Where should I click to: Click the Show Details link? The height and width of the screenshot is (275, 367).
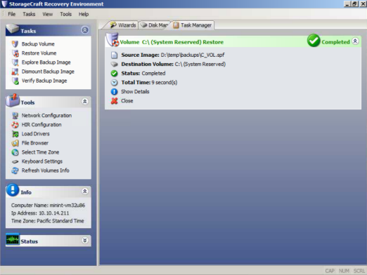coord(135,92)
